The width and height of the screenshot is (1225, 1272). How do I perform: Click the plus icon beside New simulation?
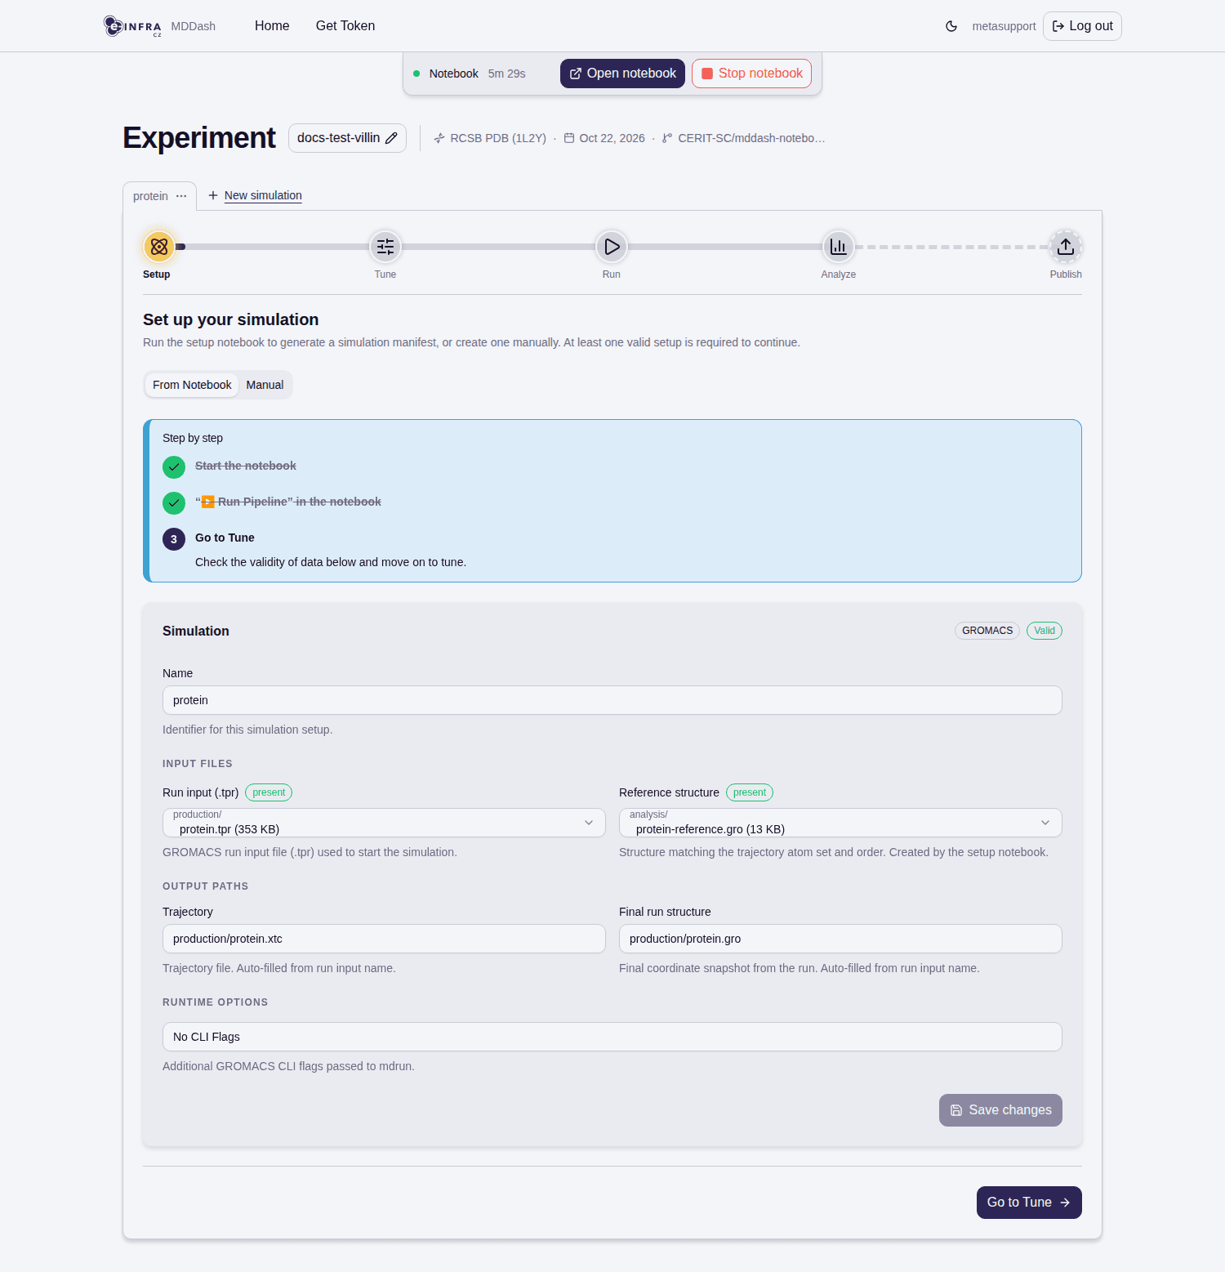213,195
